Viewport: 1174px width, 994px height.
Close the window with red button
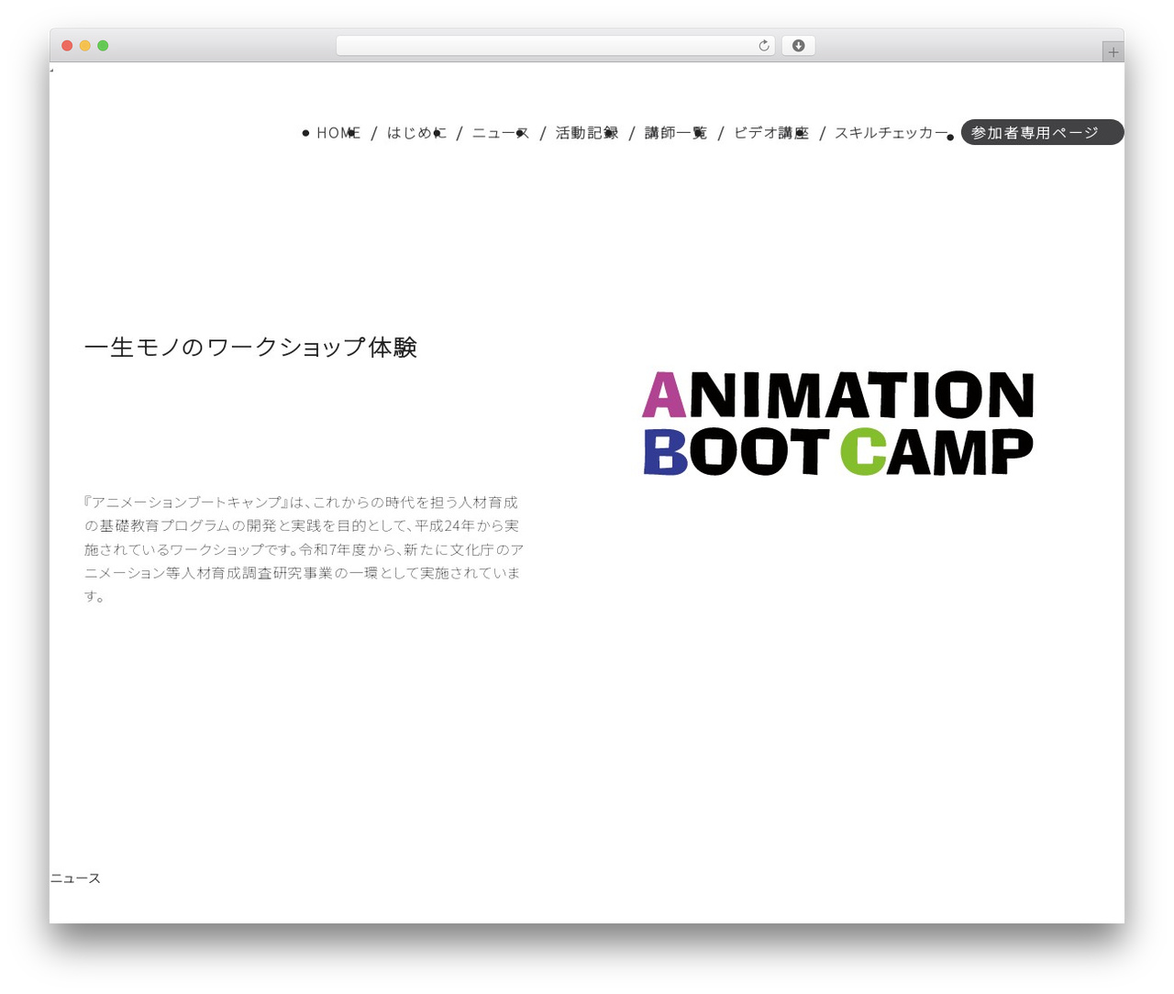click(x=67, y=46)
